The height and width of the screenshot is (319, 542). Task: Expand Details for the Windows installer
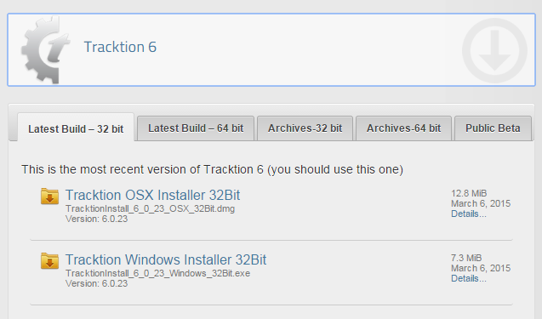(x=468, y=278)
